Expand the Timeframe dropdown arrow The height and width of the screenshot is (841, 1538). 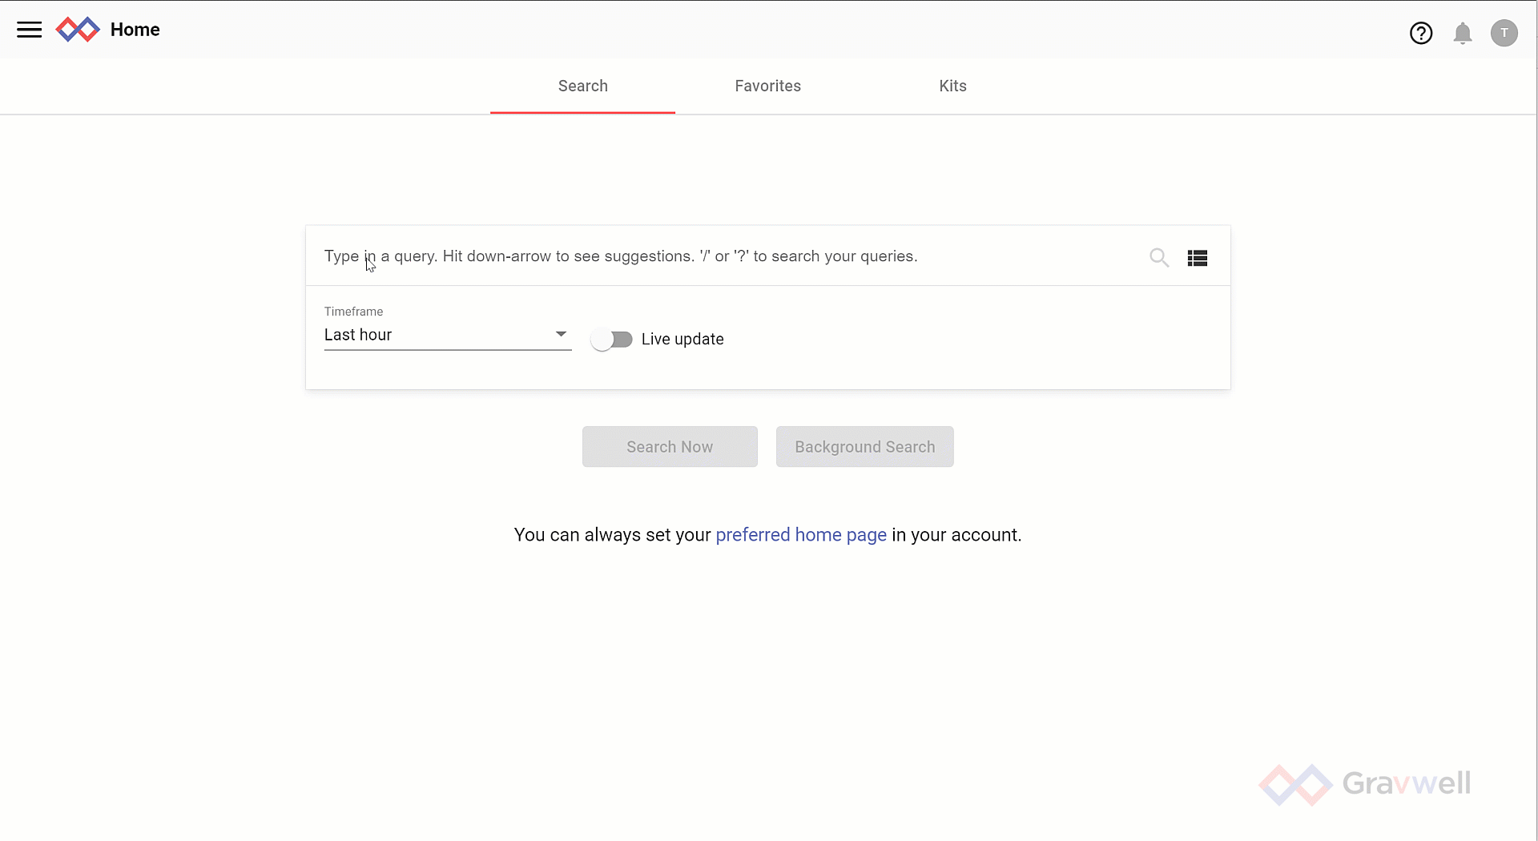(561, 334)
